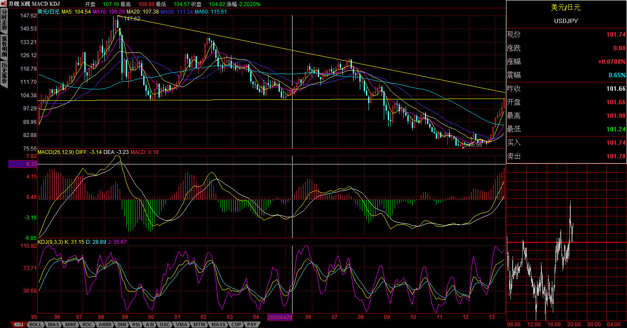This screenshot has width=627, height=328.
Task: Switch to the MTM indicator tab
Action: click(x=200, y=325)
